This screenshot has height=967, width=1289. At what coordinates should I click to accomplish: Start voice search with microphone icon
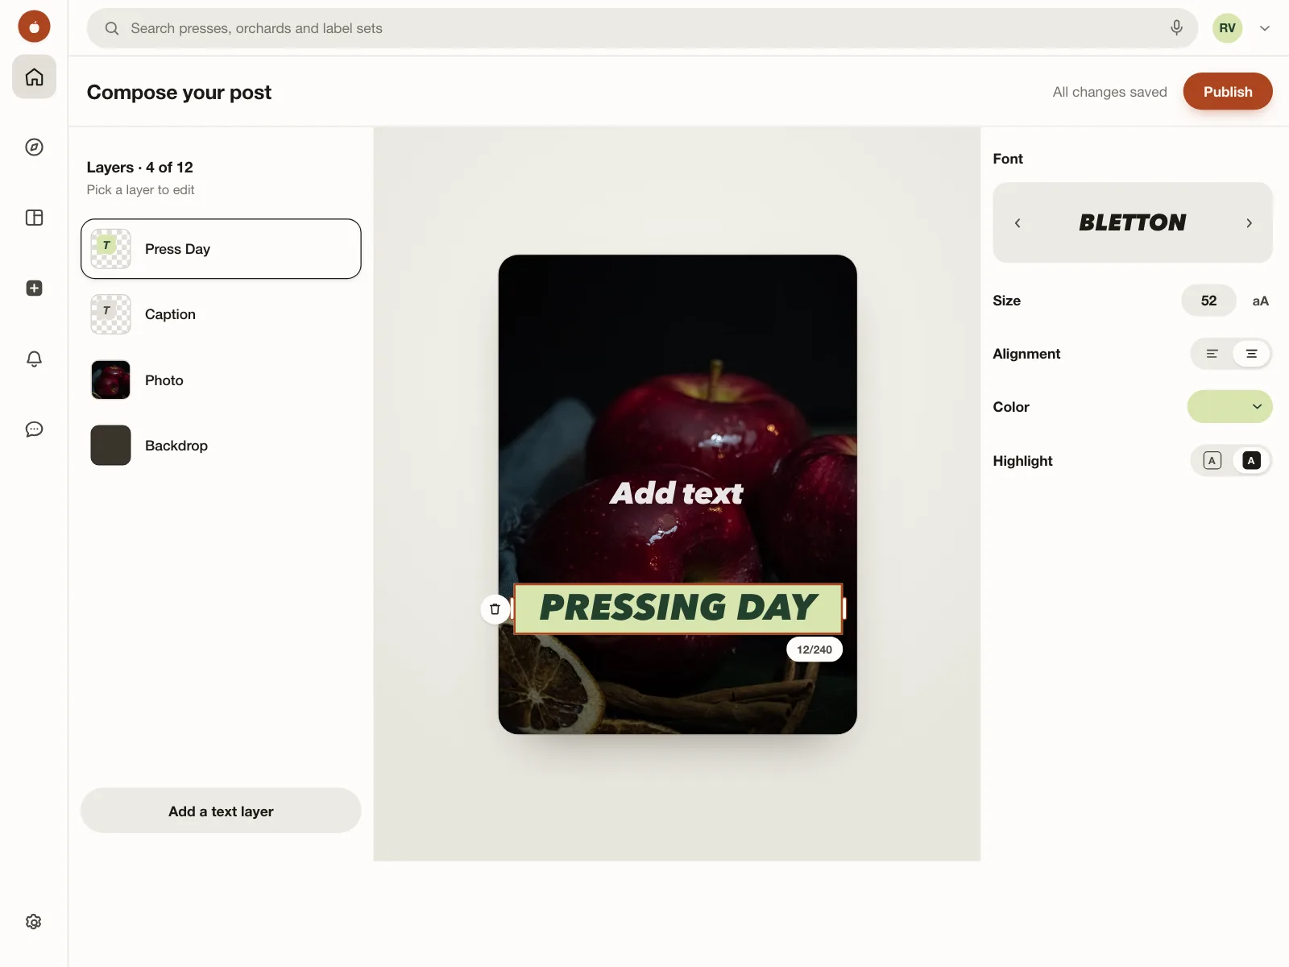point(1176,28)
